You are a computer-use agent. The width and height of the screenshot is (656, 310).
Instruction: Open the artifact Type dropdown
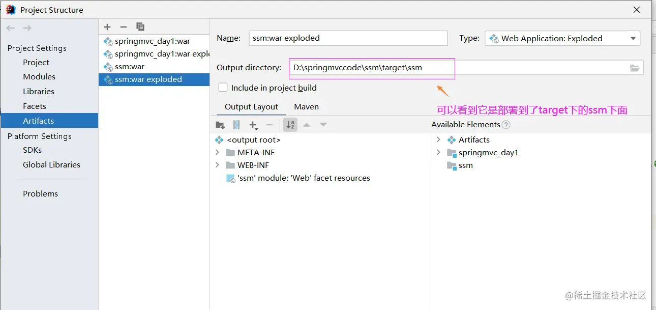coord(562,38)
